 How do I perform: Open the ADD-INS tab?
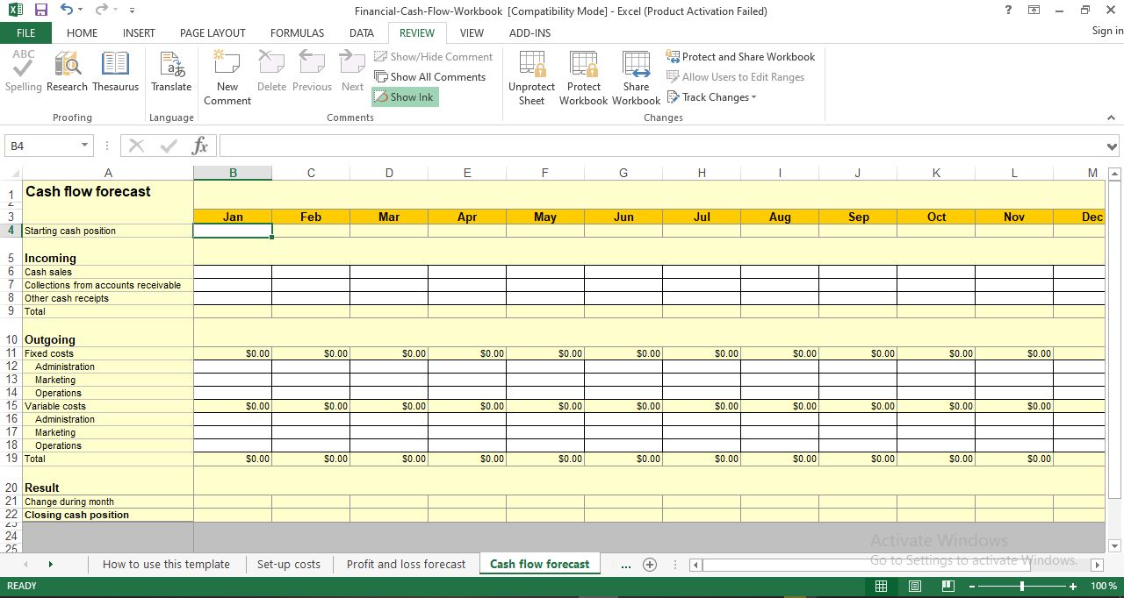530,33
